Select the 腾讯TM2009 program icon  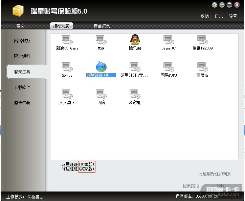coord(202,40)
